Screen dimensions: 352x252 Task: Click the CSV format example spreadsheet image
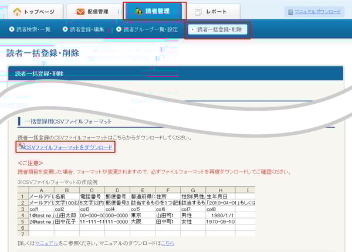click(136, 211)
